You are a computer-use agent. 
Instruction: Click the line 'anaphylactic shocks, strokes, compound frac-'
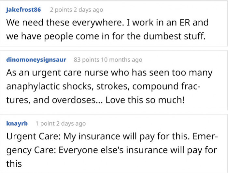pyautogui.click(x=103, y=86)
